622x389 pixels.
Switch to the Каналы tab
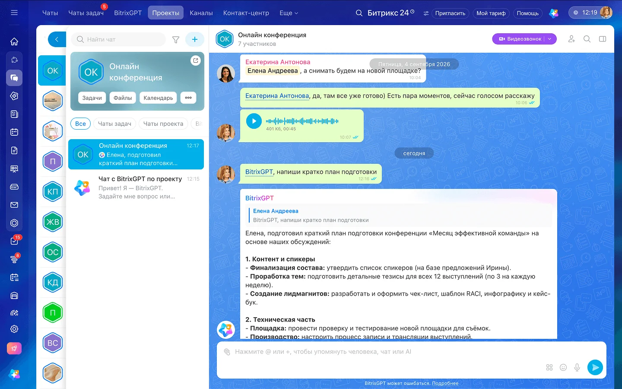pyautogui.click(x=201, y=13)
